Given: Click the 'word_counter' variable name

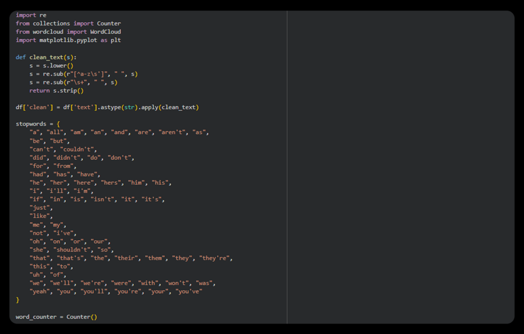Looking at the screenshot, I should (36, 317).
